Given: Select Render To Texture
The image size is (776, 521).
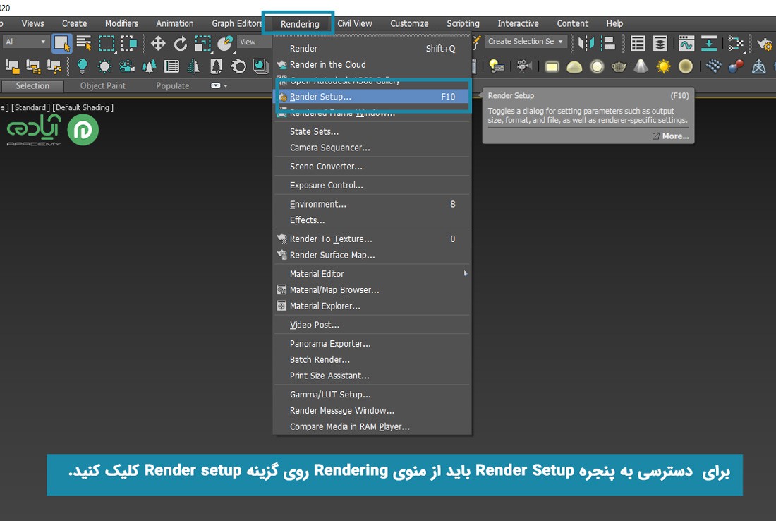Looking at the screenshot, I should (372, 239).
